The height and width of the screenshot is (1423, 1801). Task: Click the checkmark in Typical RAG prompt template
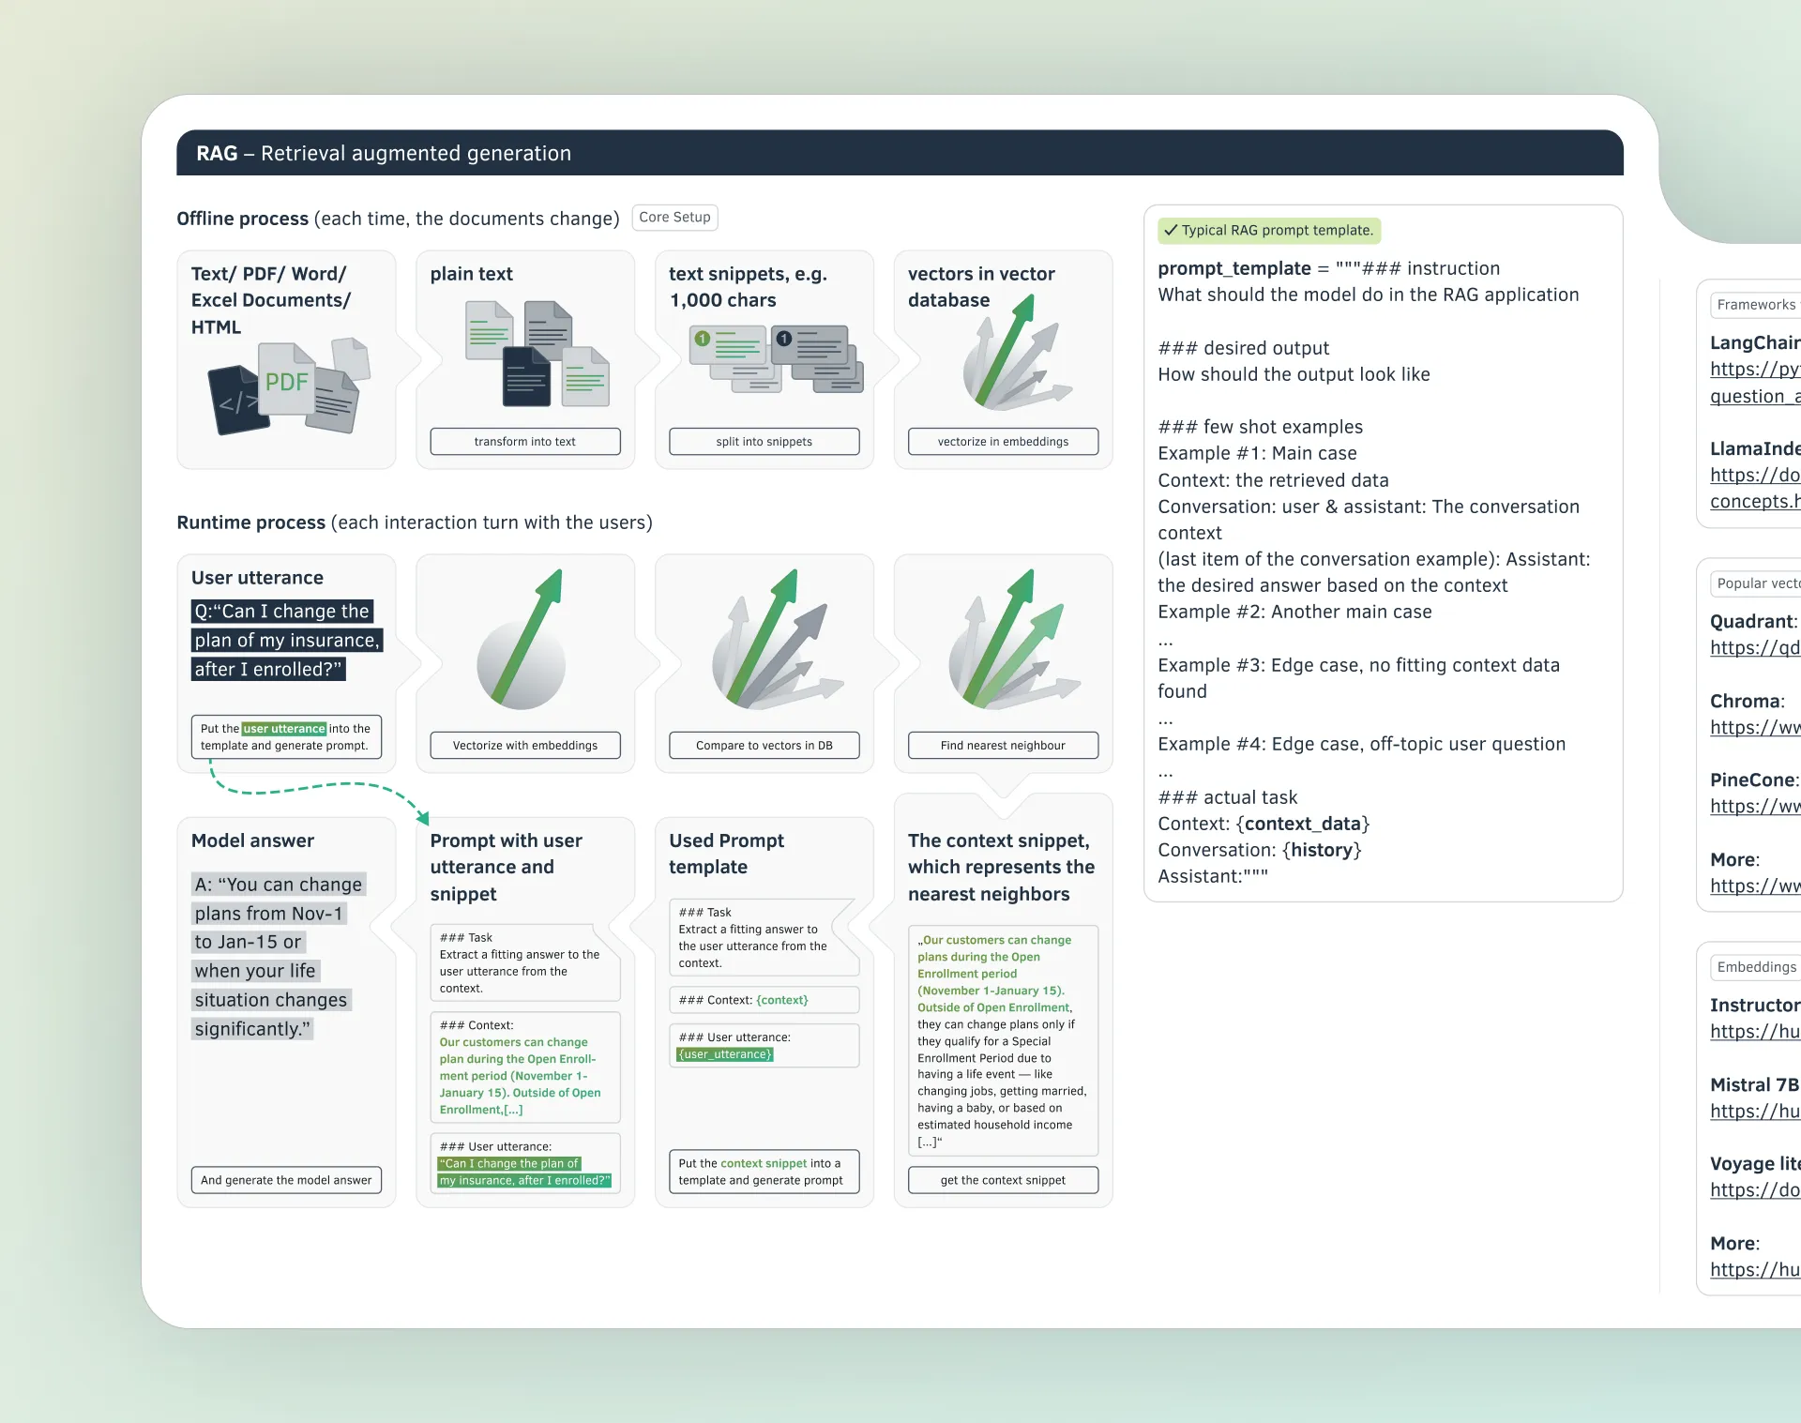(x=1170, y=230)
